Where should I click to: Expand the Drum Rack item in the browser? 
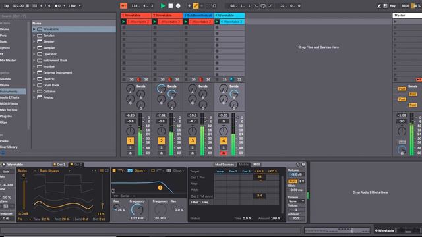(34, 85)
